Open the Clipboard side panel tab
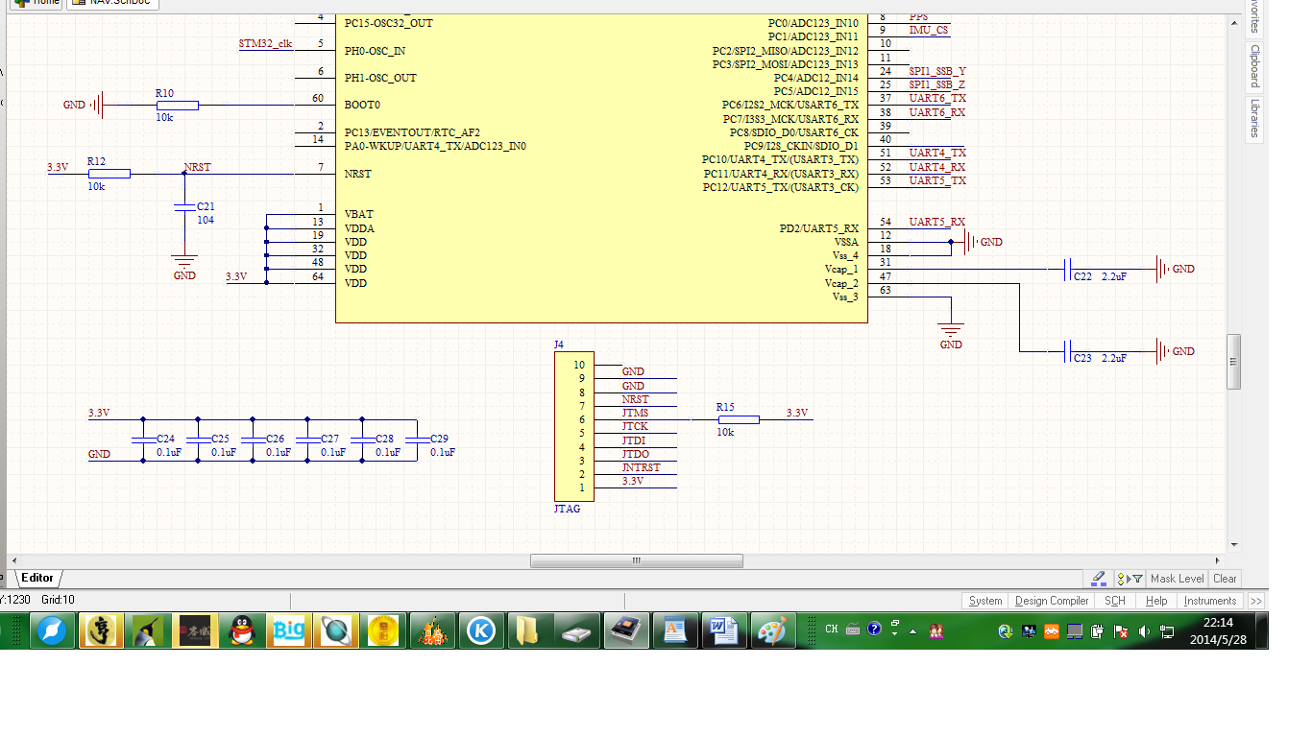Screen dimensions: 1312x737 (1254, 66)
